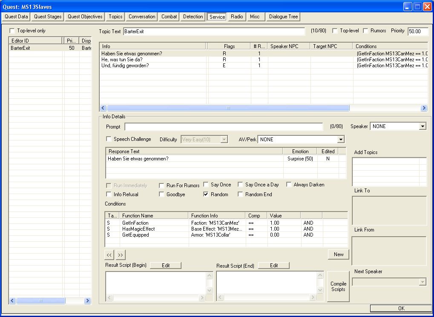Check the Goodbye checkbox
Screen dimensions: 434x317
162,194
